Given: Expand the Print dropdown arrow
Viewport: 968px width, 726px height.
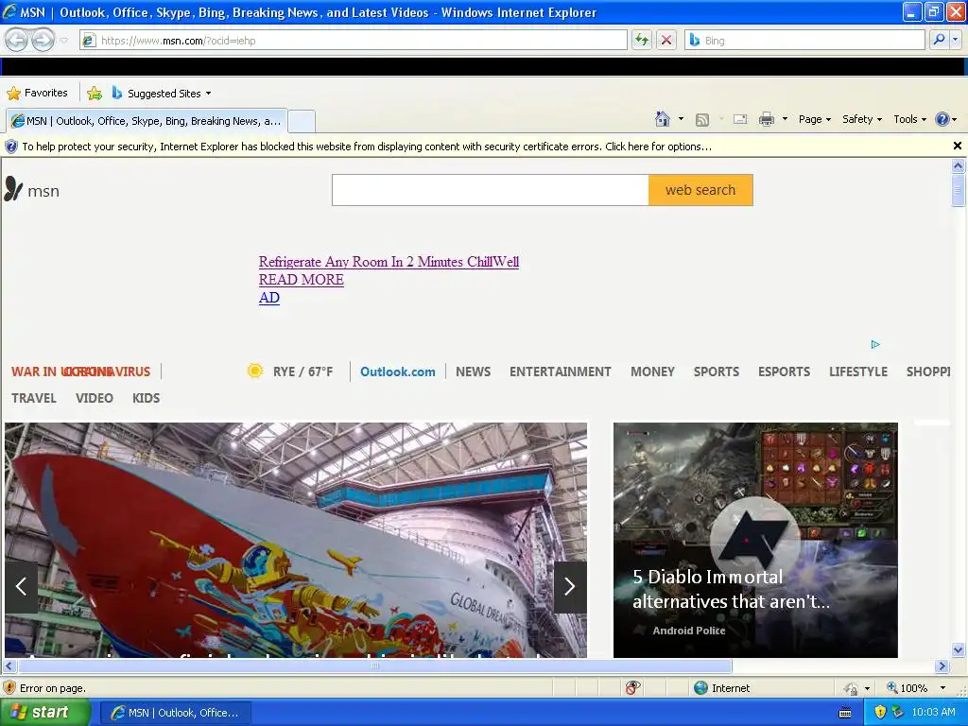Looking at the screenshot, I should point(785,119).
